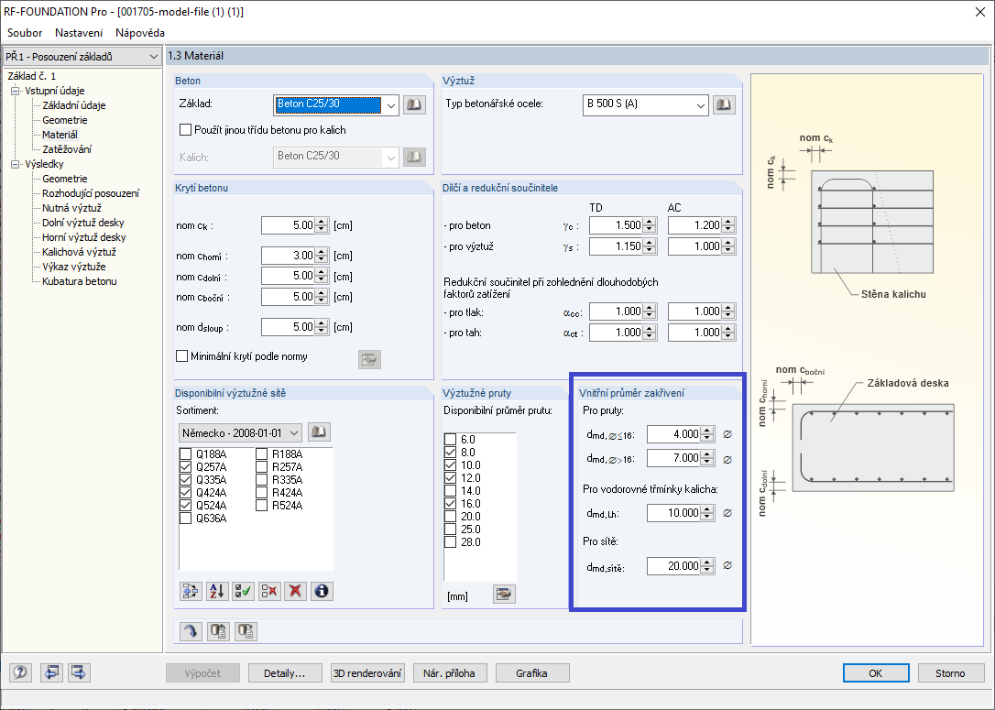Click the blue reset arrow icon
The image size is (995, 710).
tap(191, 631)
